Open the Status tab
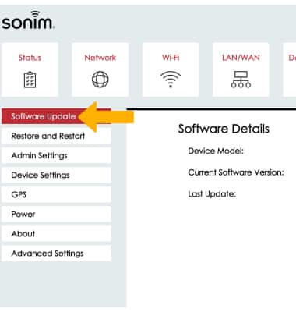This screenshot has height=312, width=296. 30,69
